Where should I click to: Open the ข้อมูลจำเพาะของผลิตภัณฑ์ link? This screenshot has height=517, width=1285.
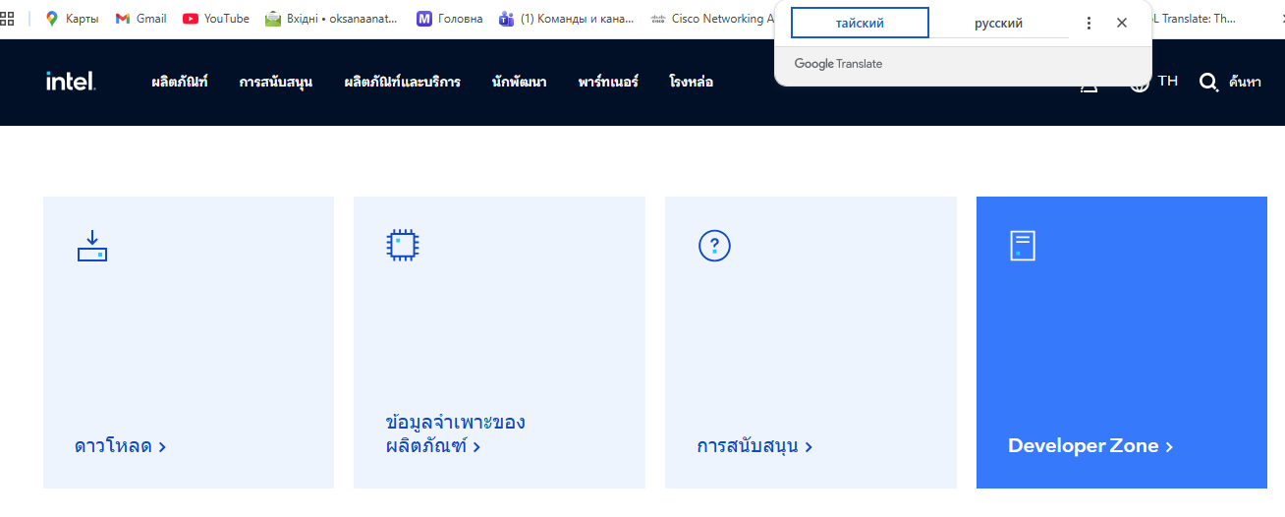tap(456, 434)
